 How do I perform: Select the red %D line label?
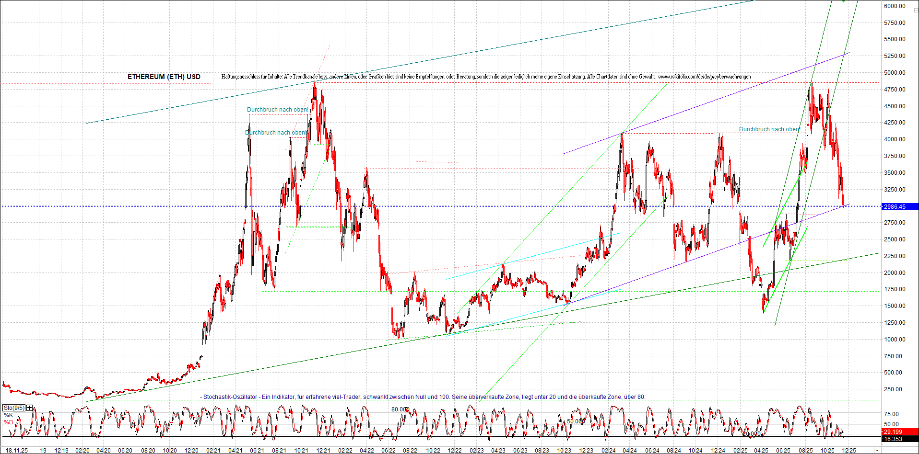[8, 422]
